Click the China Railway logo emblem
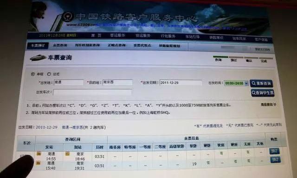The image size is (297, 178). click(x=68, y=16)
